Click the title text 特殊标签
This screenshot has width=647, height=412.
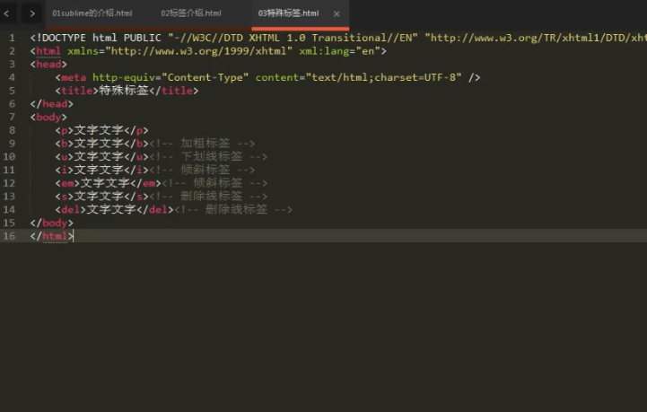click(x=124, y=91)
